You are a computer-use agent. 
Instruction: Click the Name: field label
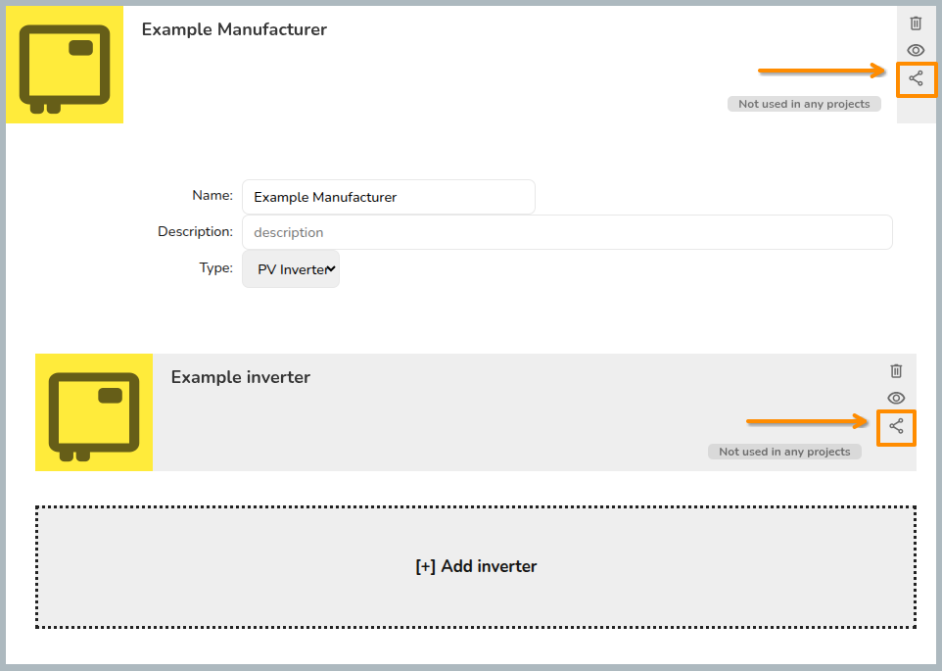[x=212, y=195]
